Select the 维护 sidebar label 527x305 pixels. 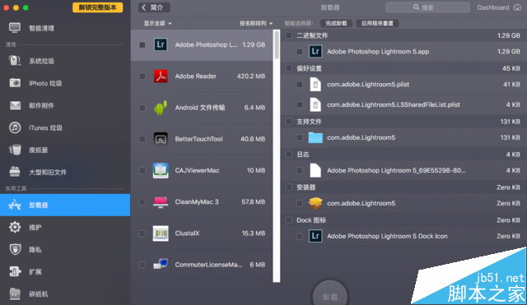coord(35,228)
